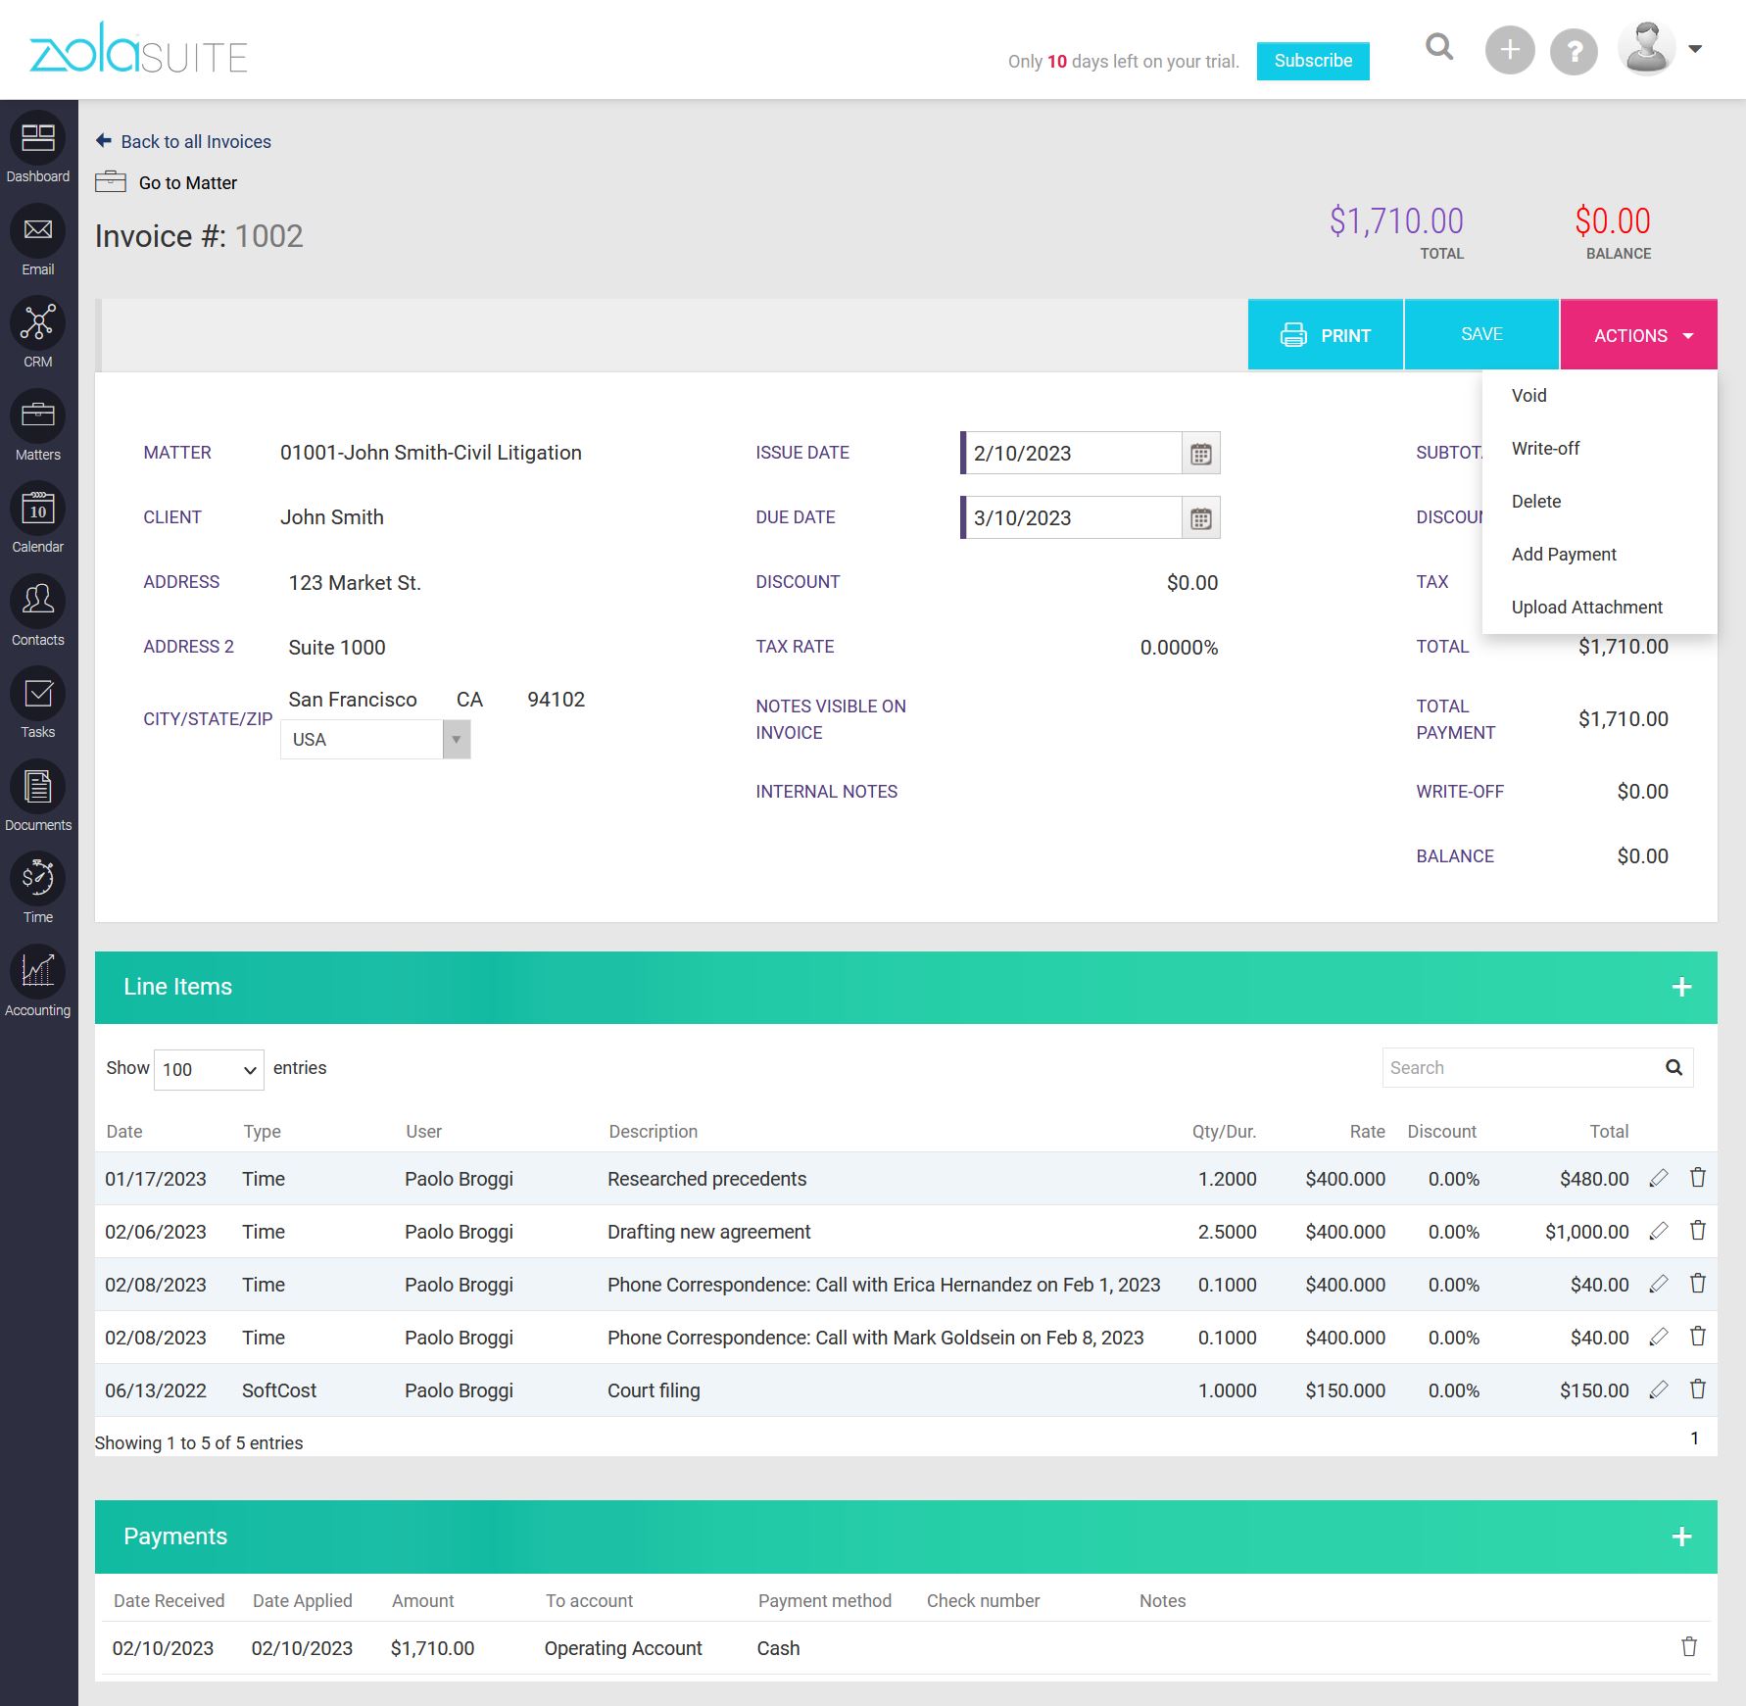Open the calendar picker for Issue Date
Viewport: 1746px width, 1706px height.
tap(1200, 454)
